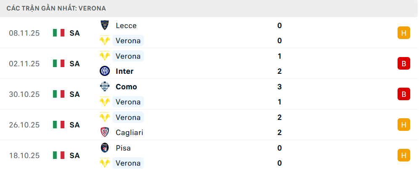Click Verona crest in the Lecce match

[x=104, y=41]
